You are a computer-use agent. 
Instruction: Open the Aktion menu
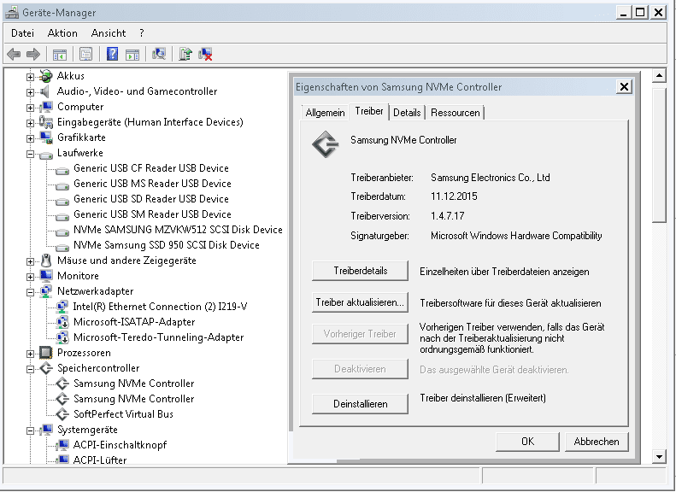coord(62,33)
